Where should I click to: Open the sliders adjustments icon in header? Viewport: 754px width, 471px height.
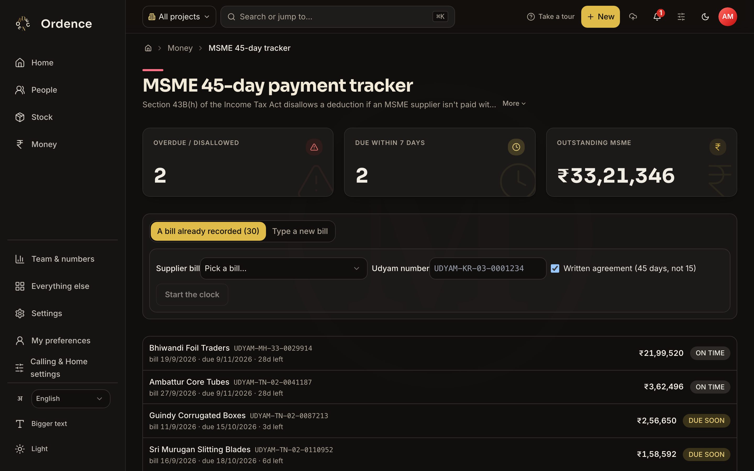(681, 16)
